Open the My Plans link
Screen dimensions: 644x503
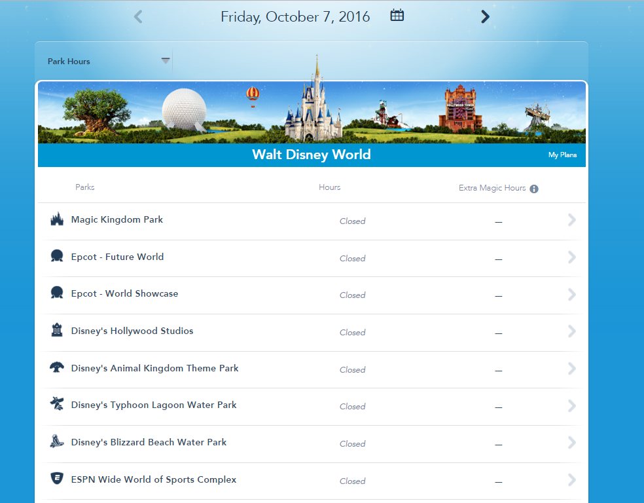click(x=563, y=155)
